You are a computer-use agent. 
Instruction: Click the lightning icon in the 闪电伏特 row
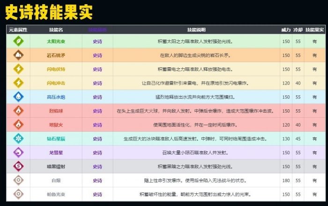[x=18, y=69]
